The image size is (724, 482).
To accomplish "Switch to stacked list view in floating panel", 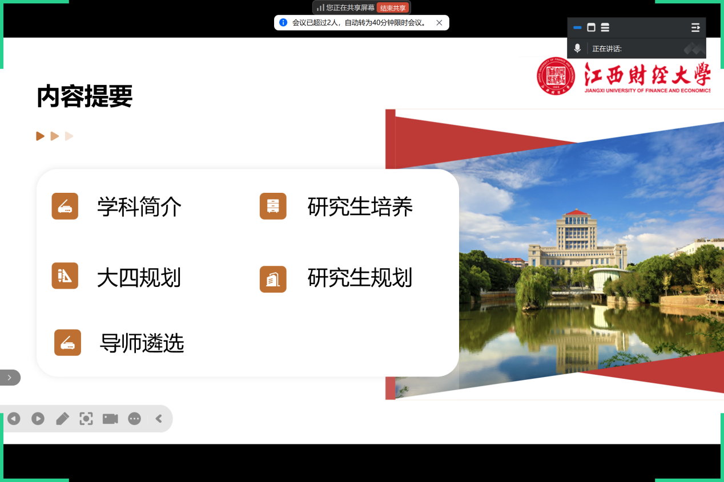I will 605,27.
